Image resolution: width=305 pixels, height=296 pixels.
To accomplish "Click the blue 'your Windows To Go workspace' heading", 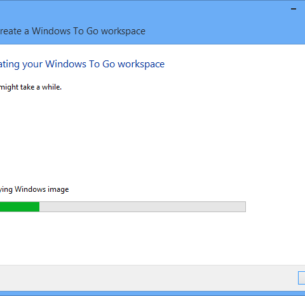I will (x=93, y=64).
